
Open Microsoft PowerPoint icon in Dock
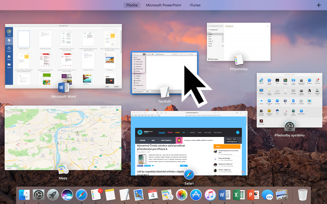(253, 195)
